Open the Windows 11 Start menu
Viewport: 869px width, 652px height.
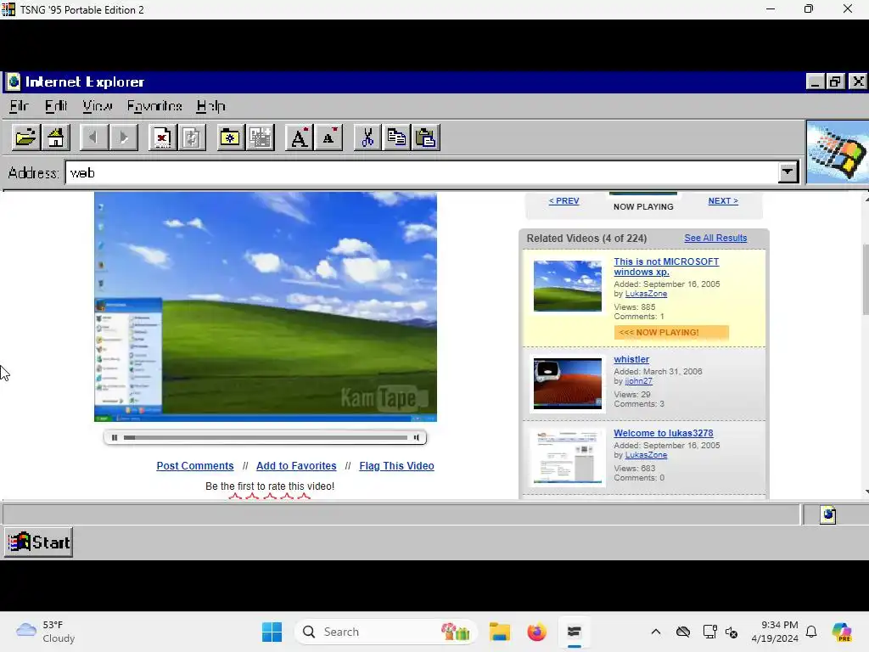pos(272,632)
